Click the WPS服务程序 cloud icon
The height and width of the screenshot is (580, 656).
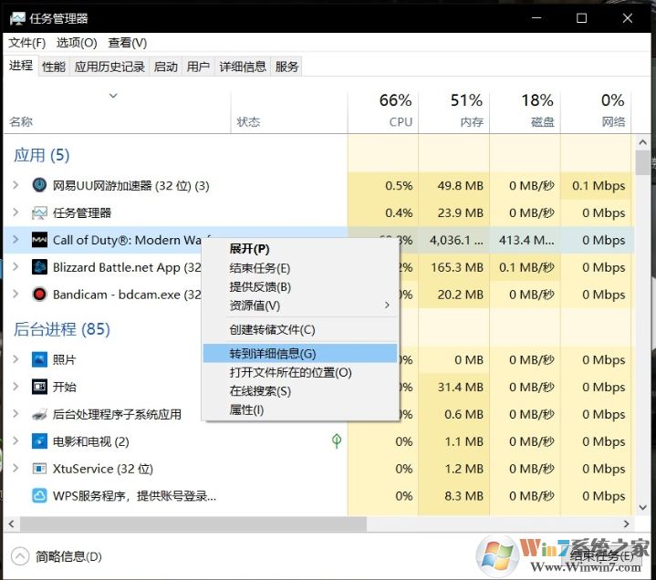pos(39,496)
